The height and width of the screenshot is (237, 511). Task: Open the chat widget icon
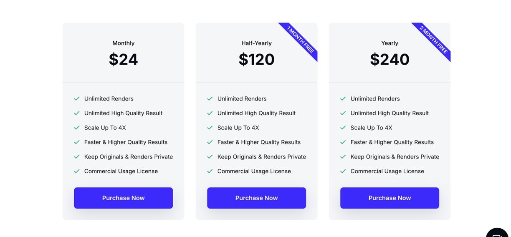498,234
